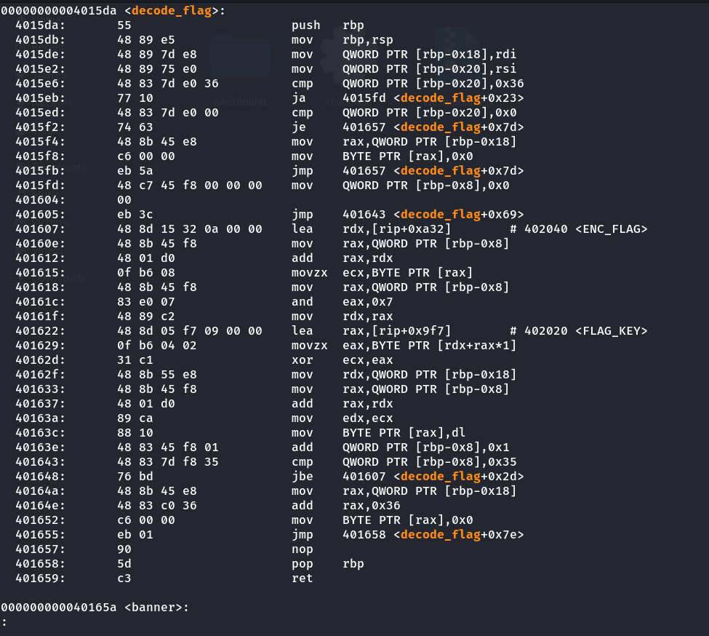Click mov BYTE PTR [rax],dl instruction

coord(378,432)
